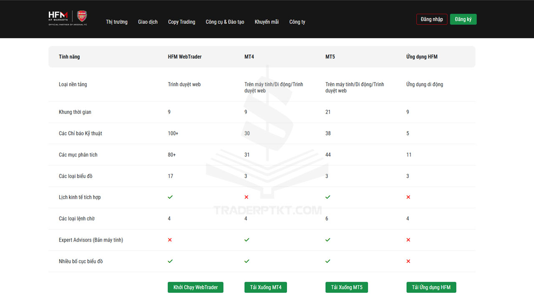Click the Các mục phân tích row label

coord(78,155)
